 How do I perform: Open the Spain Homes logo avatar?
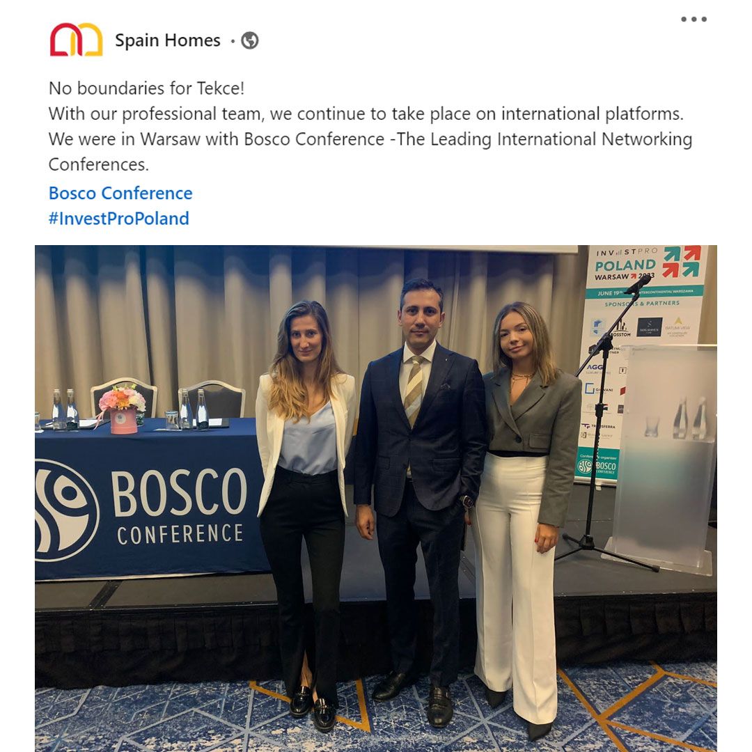tap(76, 40)
